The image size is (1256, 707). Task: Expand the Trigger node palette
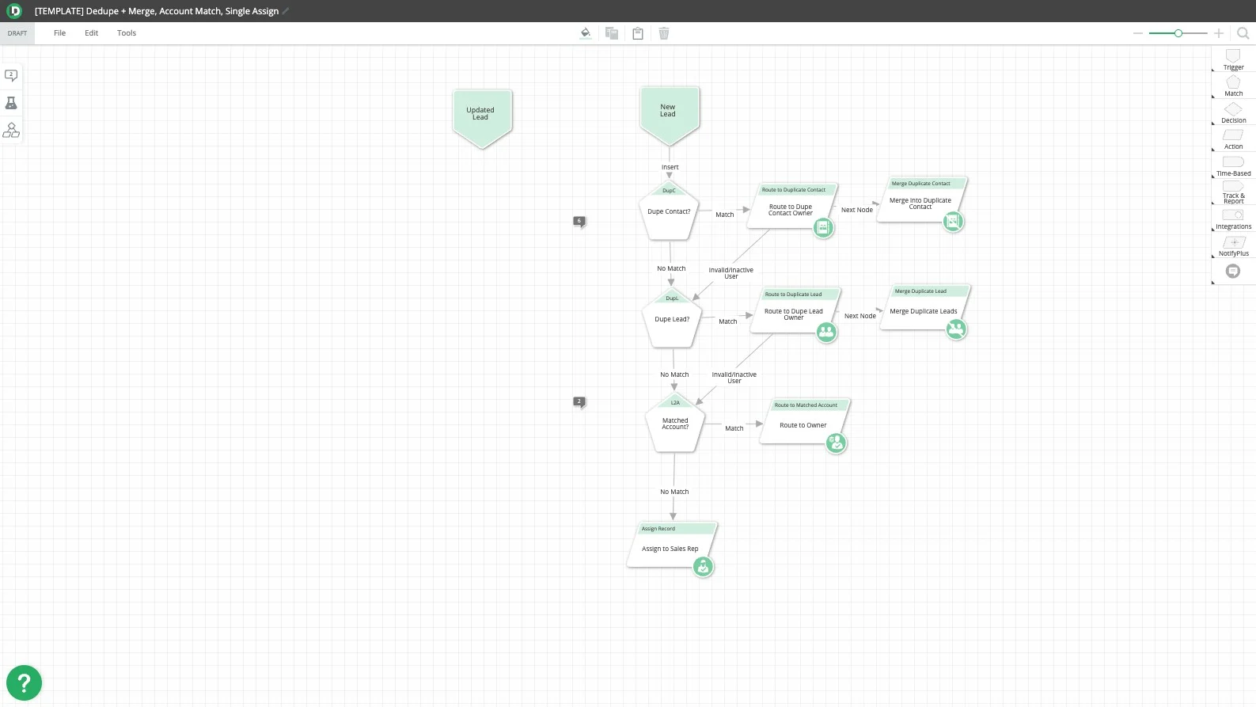coord(1233,59)
